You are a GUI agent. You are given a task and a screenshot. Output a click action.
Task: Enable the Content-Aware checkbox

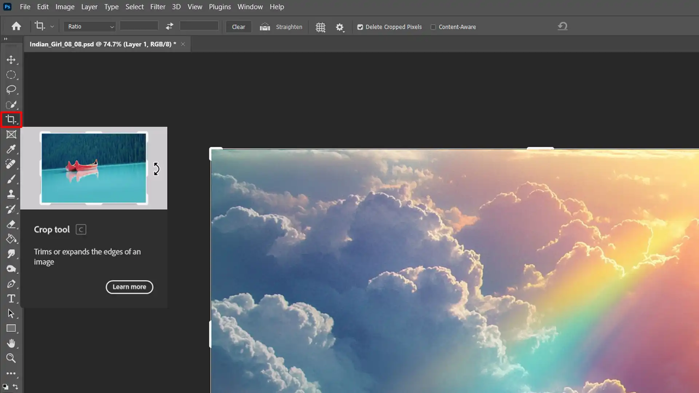433,27
